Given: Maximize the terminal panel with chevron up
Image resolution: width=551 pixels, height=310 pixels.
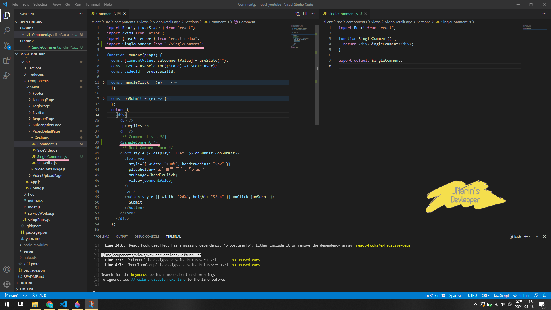Looking at the screenshot, I should pyautogui.click(x=537, y=237).
